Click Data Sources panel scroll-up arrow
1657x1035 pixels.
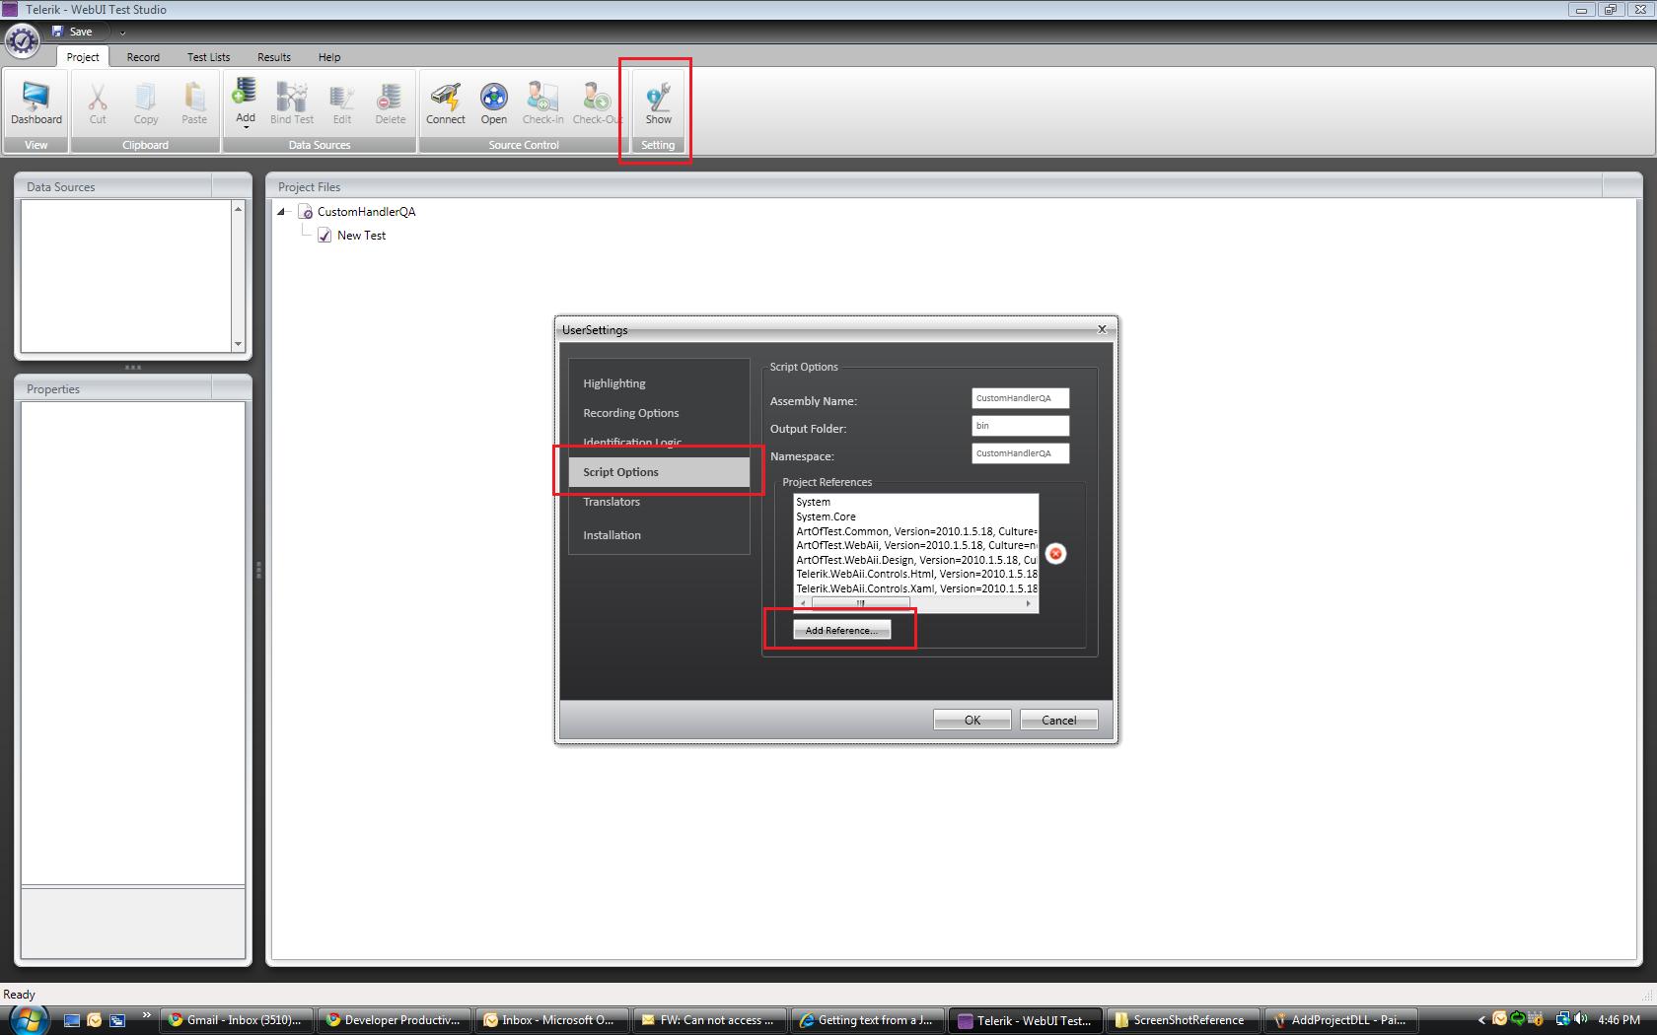click(x=238, y=209)
